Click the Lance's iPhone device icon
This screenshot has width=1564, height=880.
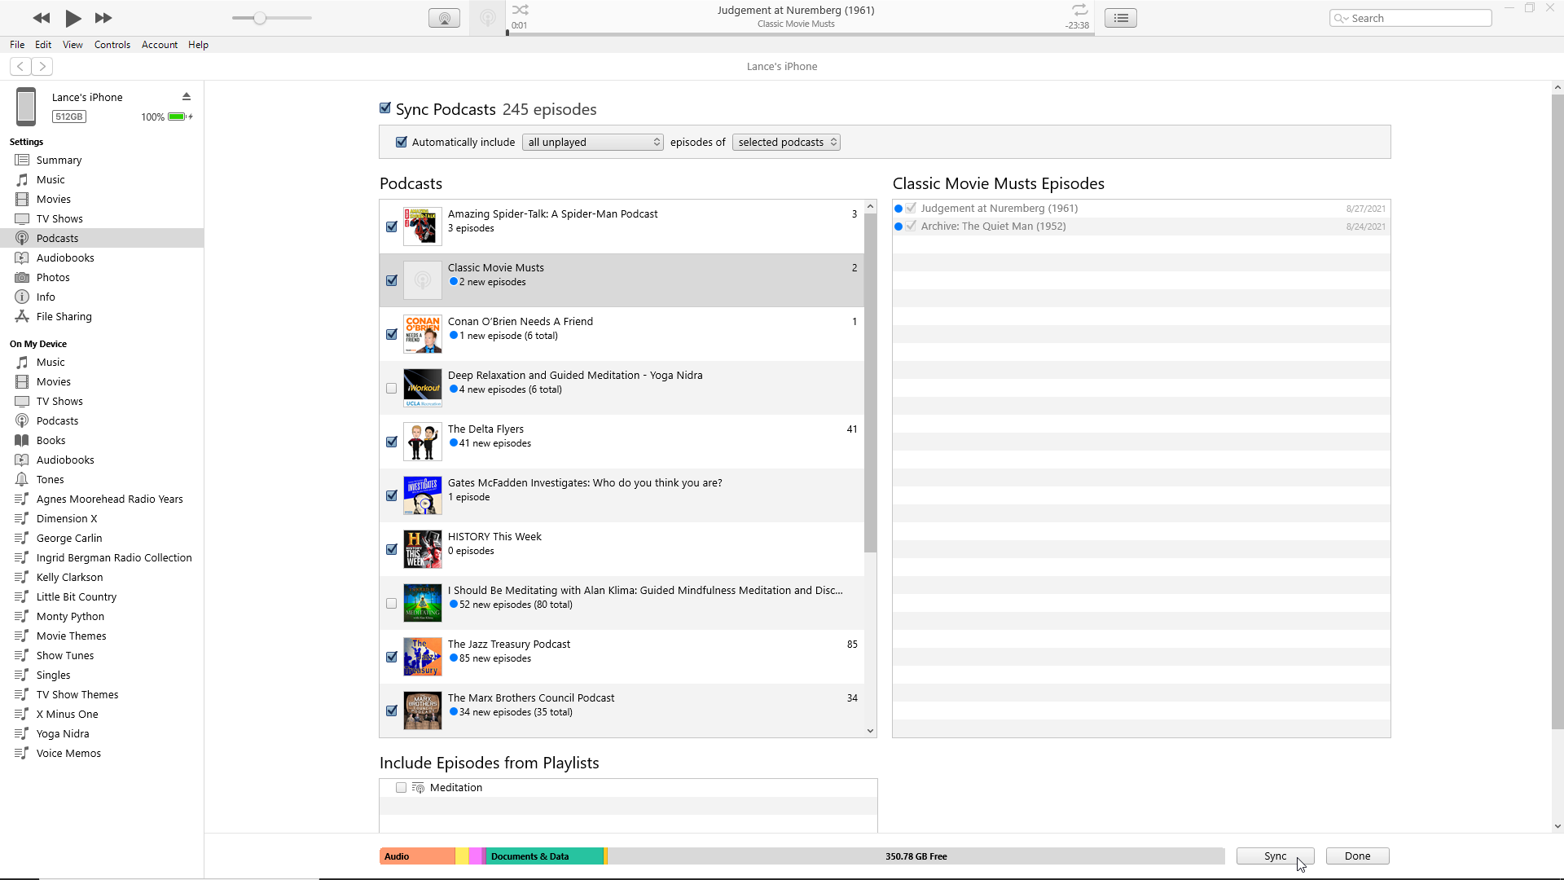(26, 107)
